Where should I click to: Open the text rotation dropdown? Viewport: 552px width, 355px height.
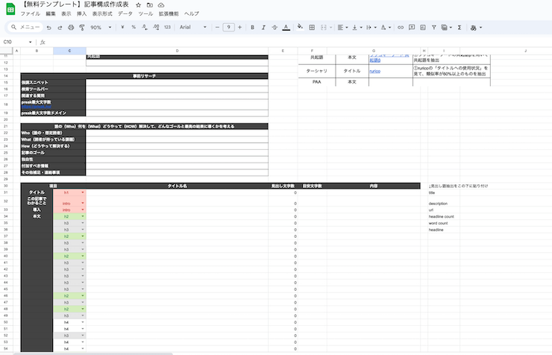pos(386,28)
